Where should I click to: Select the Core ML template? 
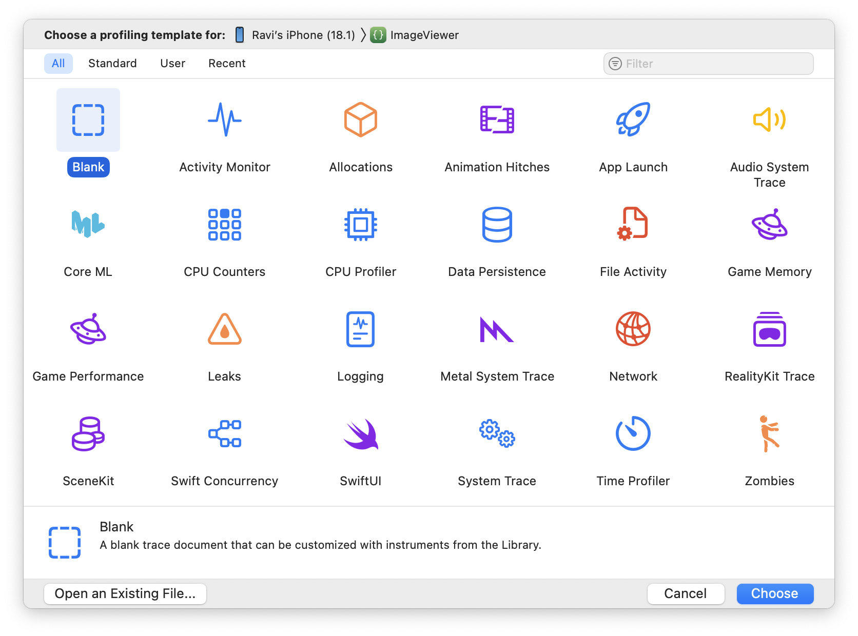88,239
